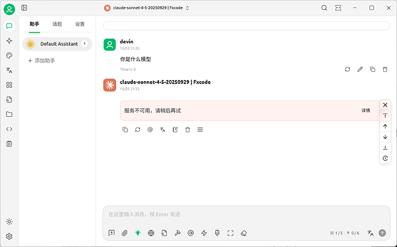The height and width of the screenshot is (247, 397).
Task: Toggle the light/dark theme sun icon
Action: pos(9,222)
